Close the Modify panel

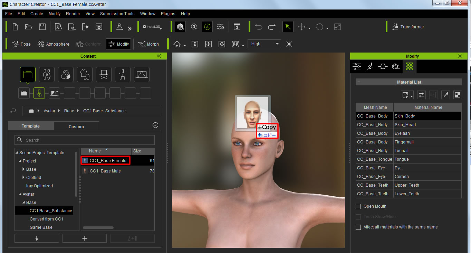click(x=460, y=56)
